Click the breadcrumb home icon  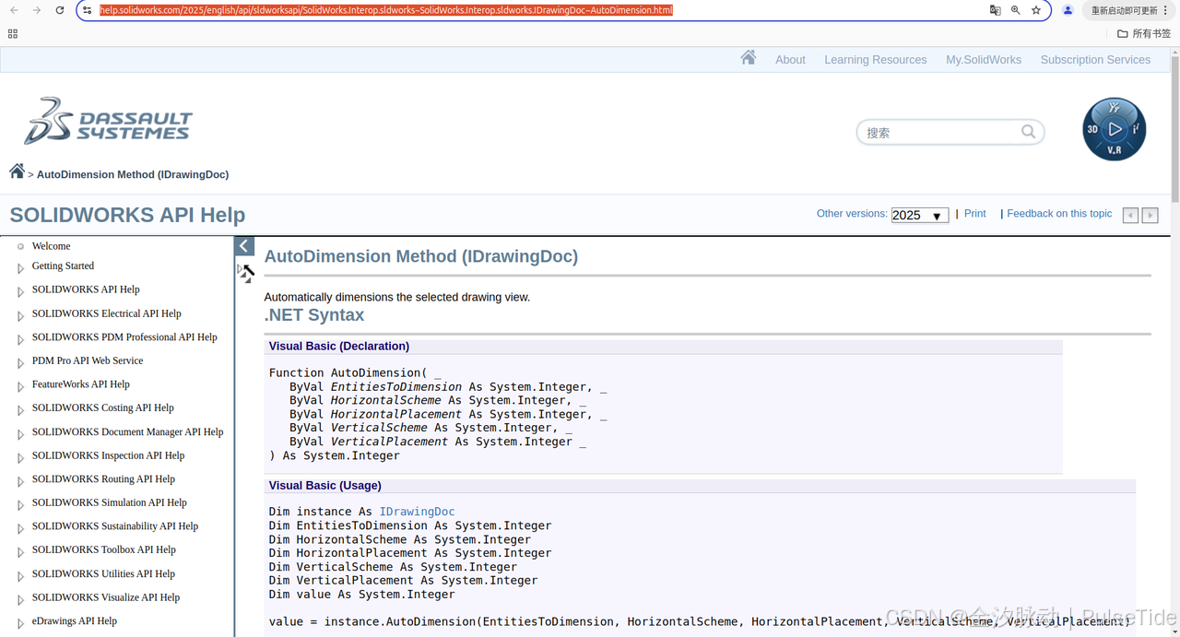pos(17,171)
